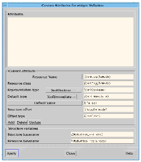Click the Default Value button
The image size is (141, 162).
(x=45, y=103)
